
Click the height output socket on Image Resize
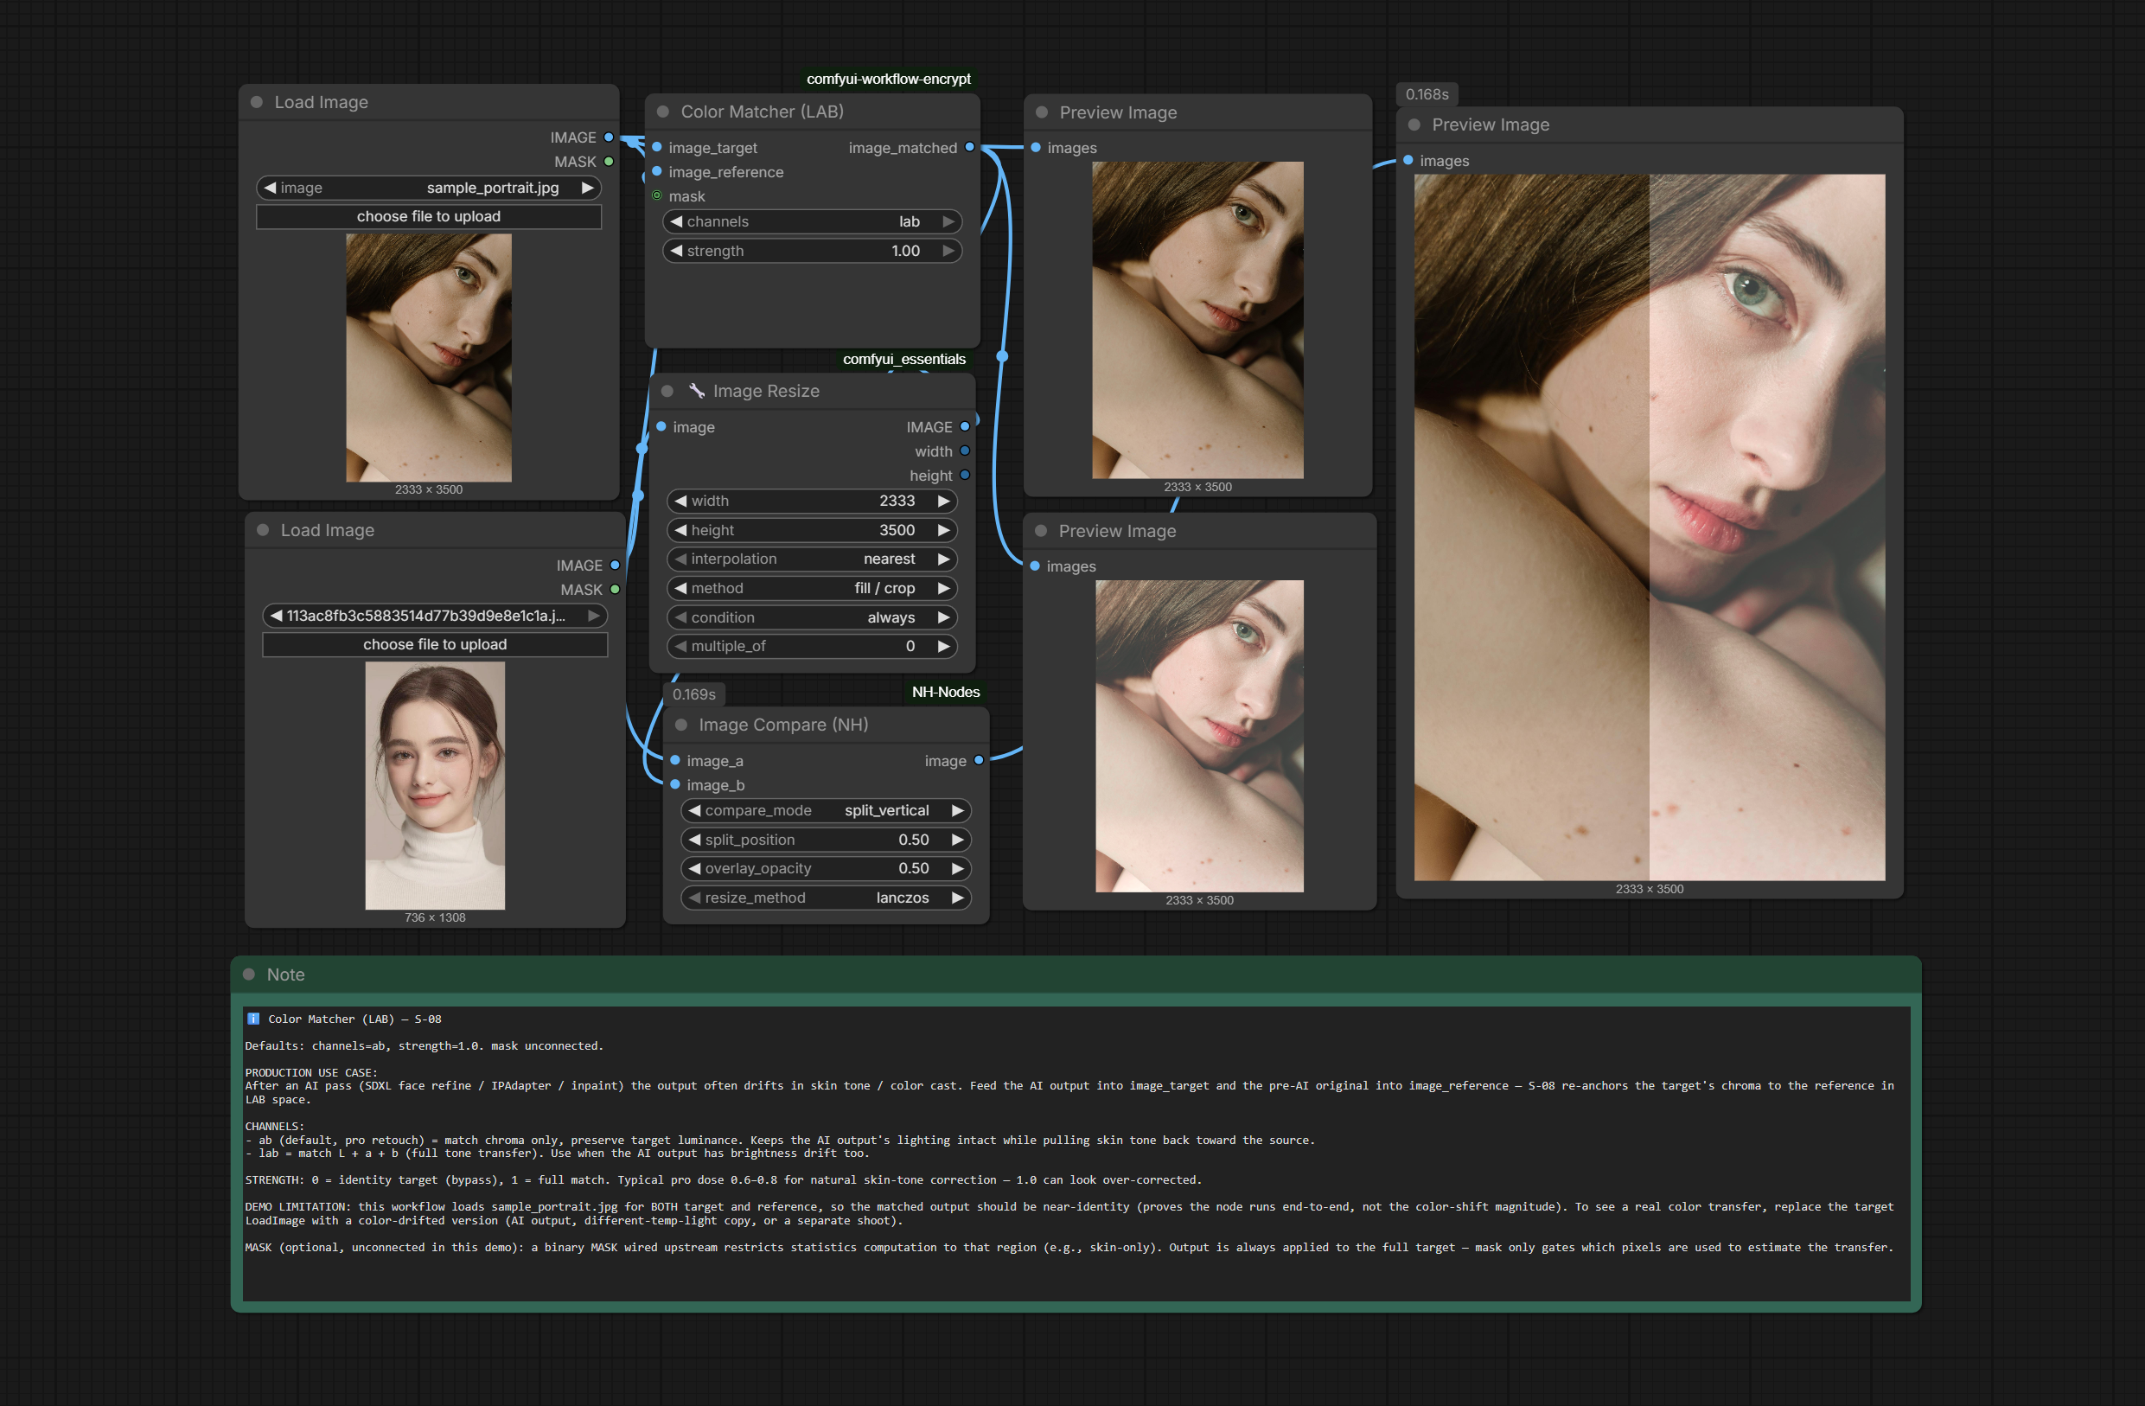coord(965,475)
